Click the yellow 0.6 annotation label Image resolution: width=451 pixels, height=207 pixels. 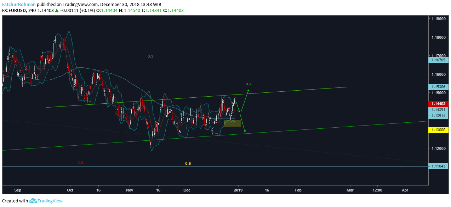pos(188,164)
